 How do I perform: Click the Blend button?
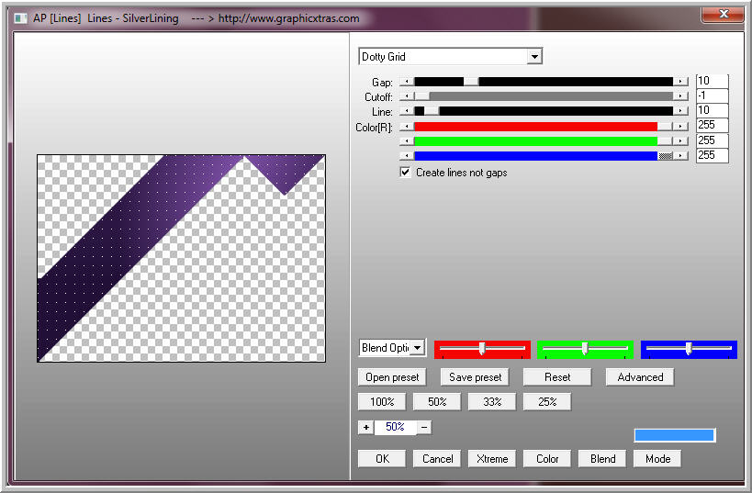coord(602,459)
